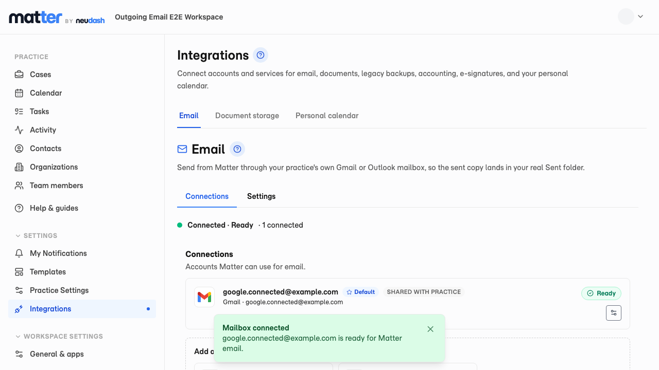The image size is (659, 370).
Task: Click the SHARED WITH PRACTICE badge
Action: [424, 292]
